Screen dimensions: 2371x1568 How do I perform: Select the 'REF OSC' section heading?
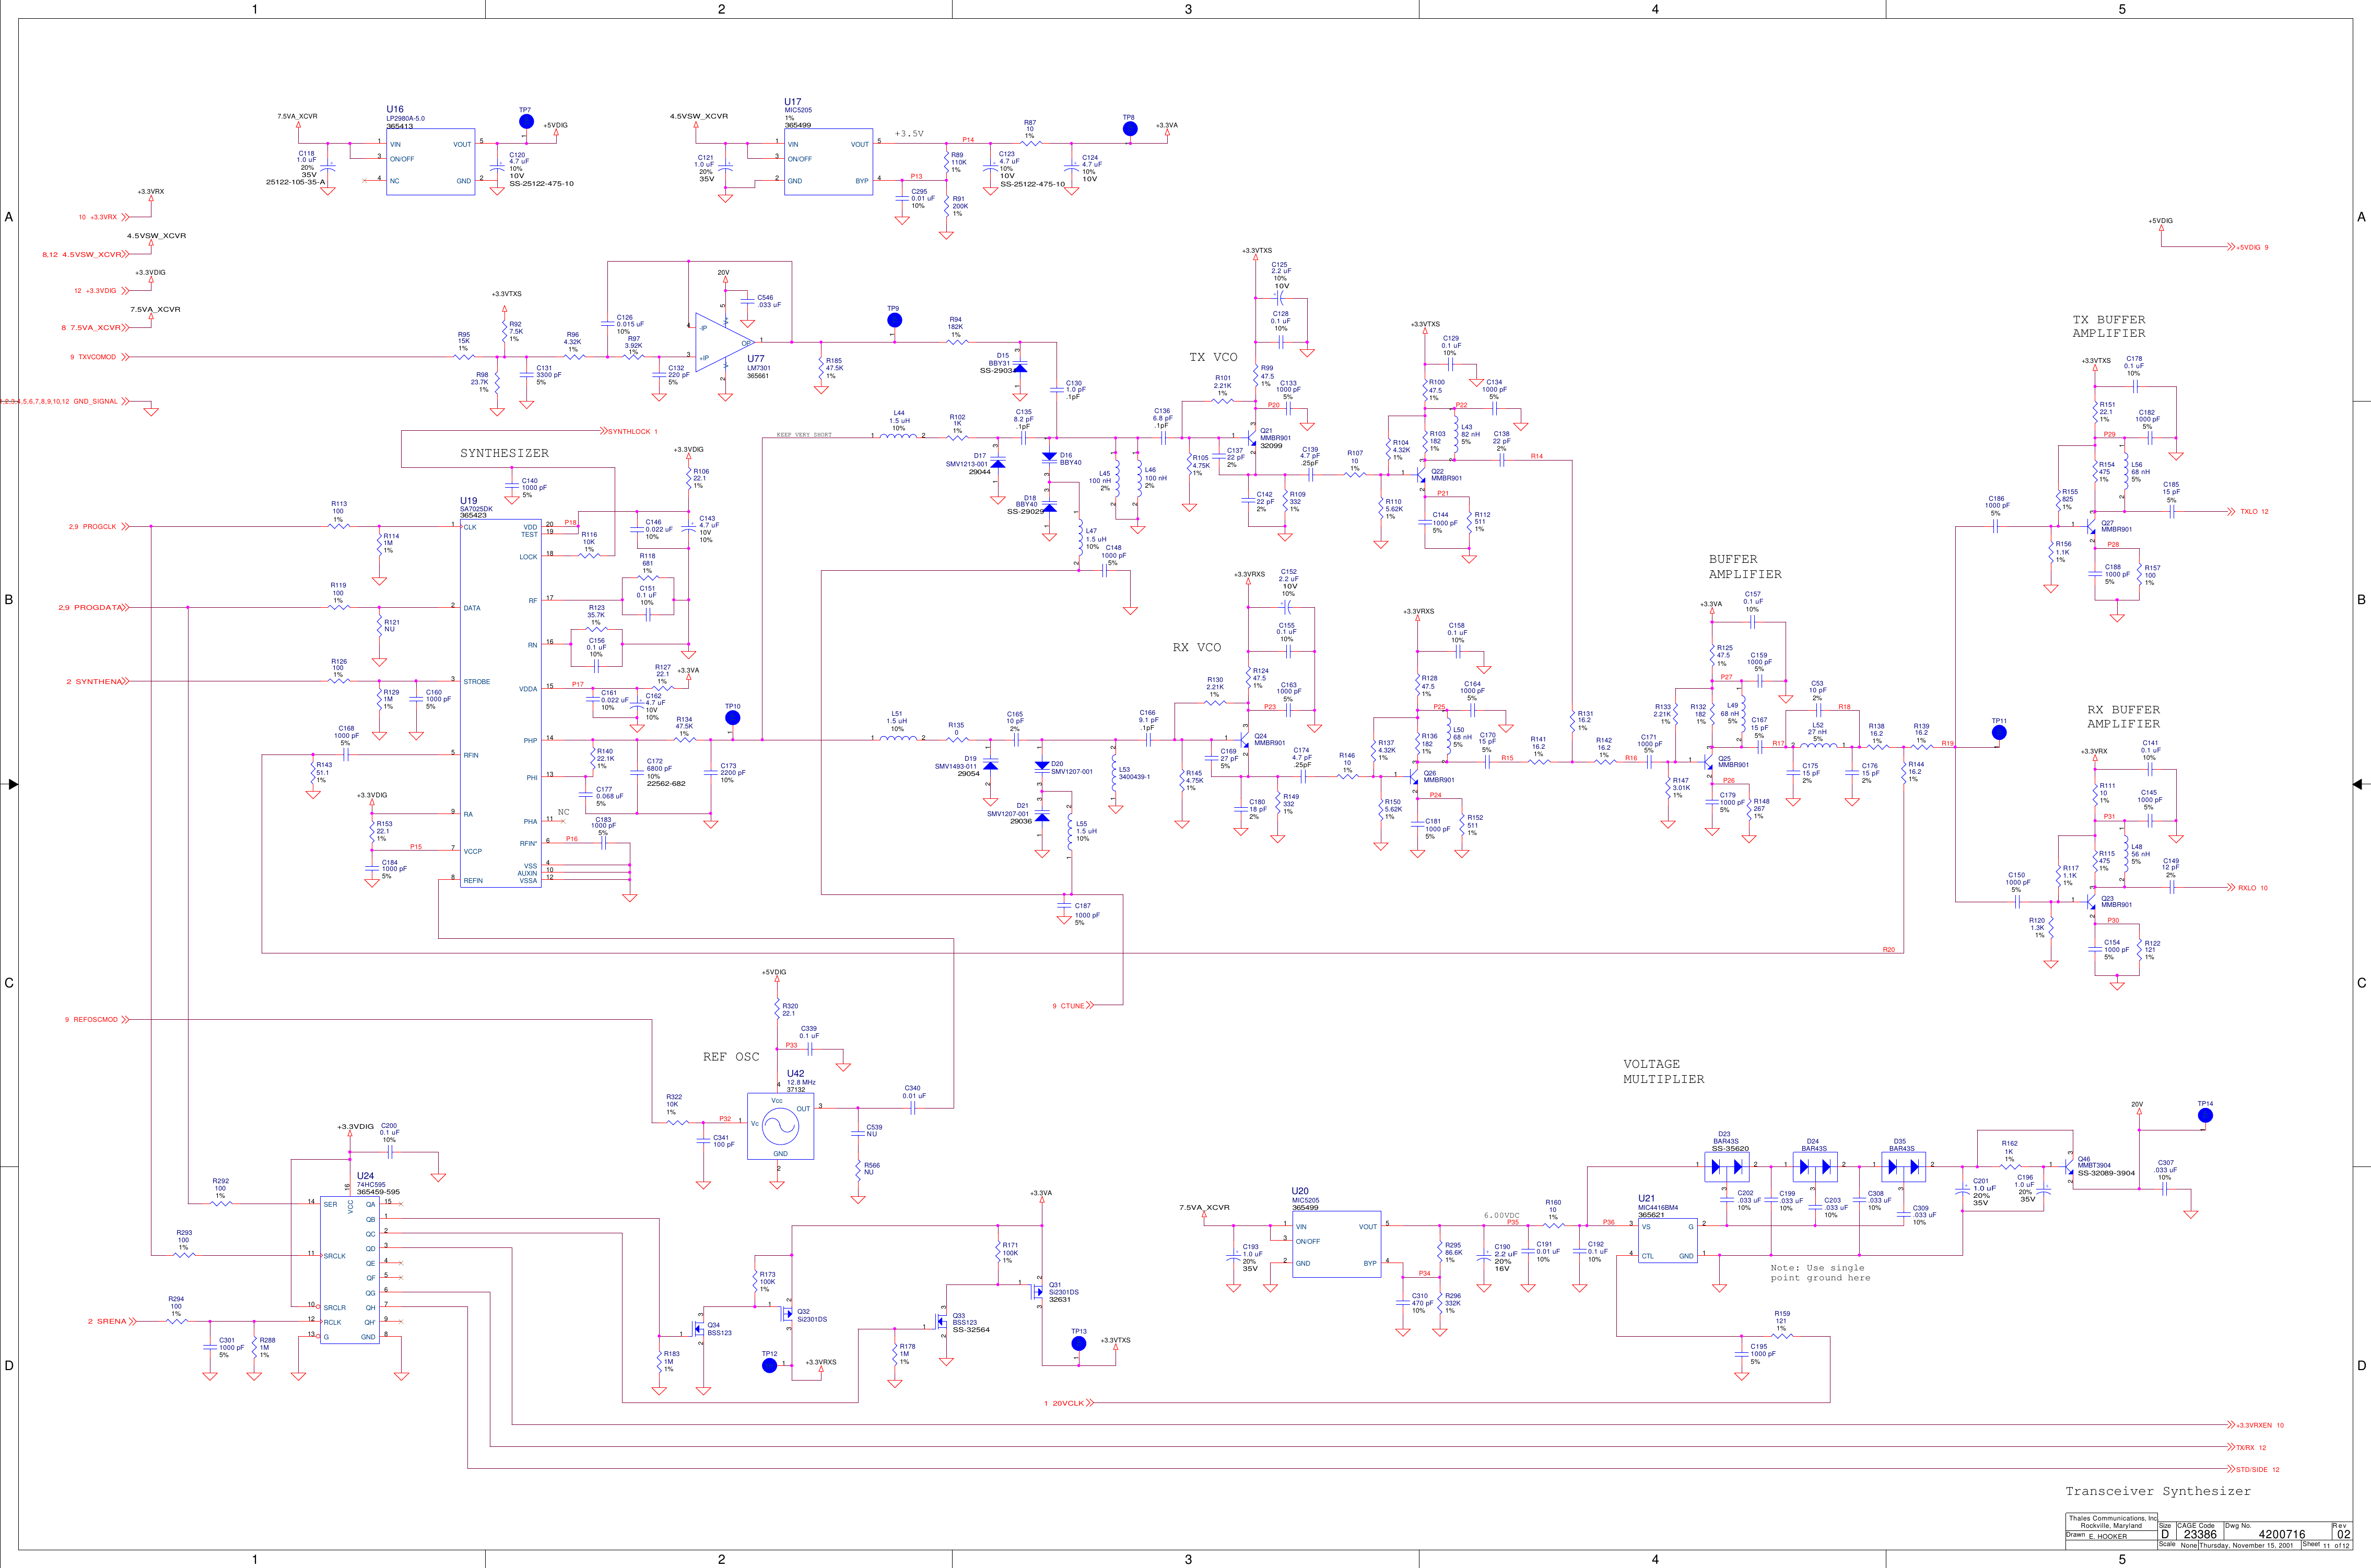click(x=731, y=1057)
